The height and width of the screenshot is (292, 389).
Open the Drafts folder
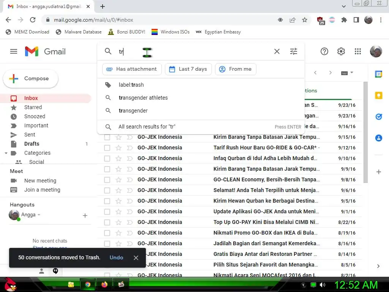click(x=46, y=144)
